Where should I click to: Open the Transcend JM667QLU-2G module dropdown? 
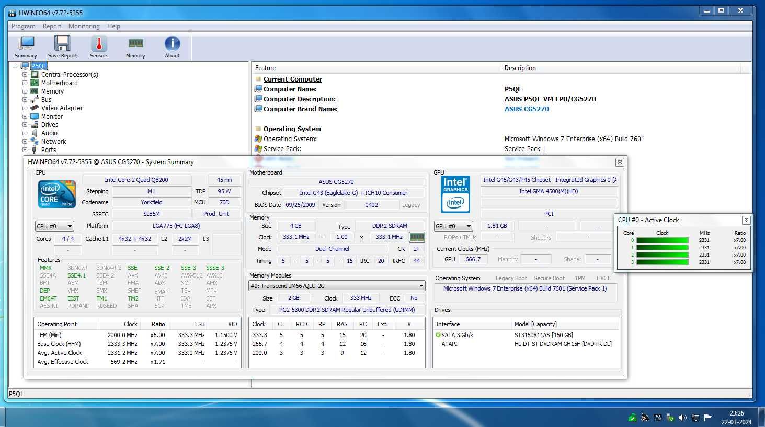click(337, 286)
